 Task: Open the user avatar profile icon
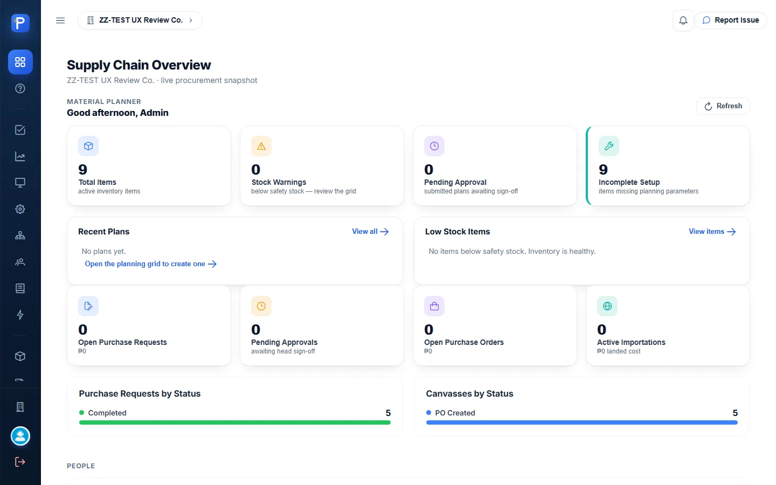[x=20, y=436]
